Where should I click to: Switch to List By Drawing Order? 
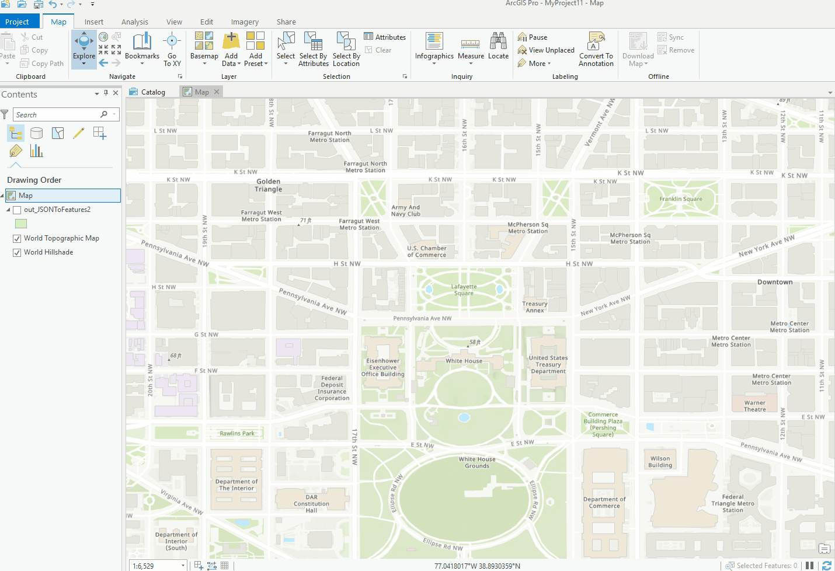[x=16, y=133]
